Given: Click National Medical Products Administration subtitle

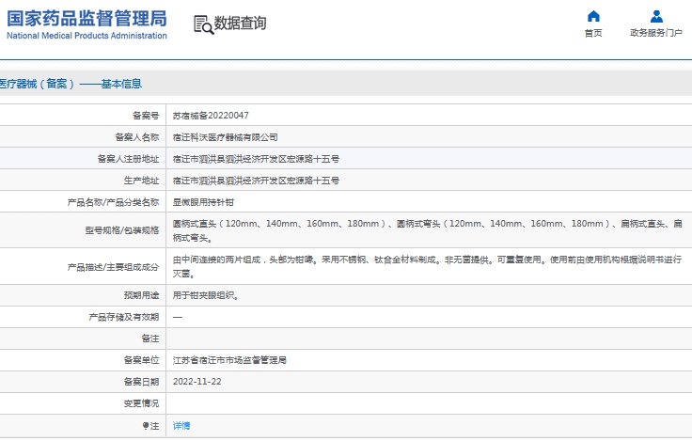Looking at the screenshot, I should tap(86, 36).
